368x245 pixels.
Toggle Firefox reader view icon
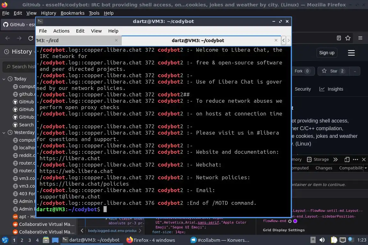(x=339, y=38)
